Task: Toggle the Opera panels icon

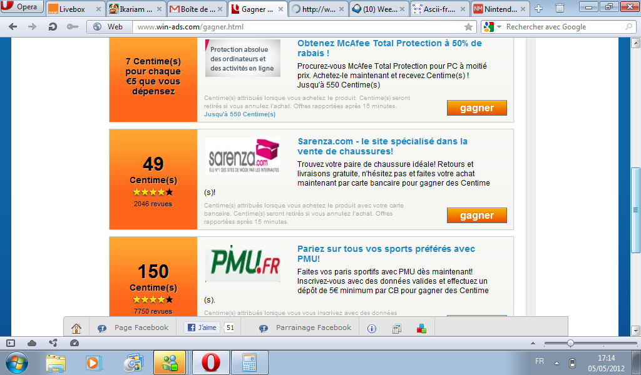Action: (x=11, y=343)
